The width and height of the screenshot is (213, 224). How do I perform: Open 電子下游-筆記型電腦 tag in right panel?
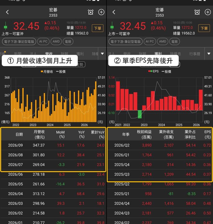coord(125,42)
